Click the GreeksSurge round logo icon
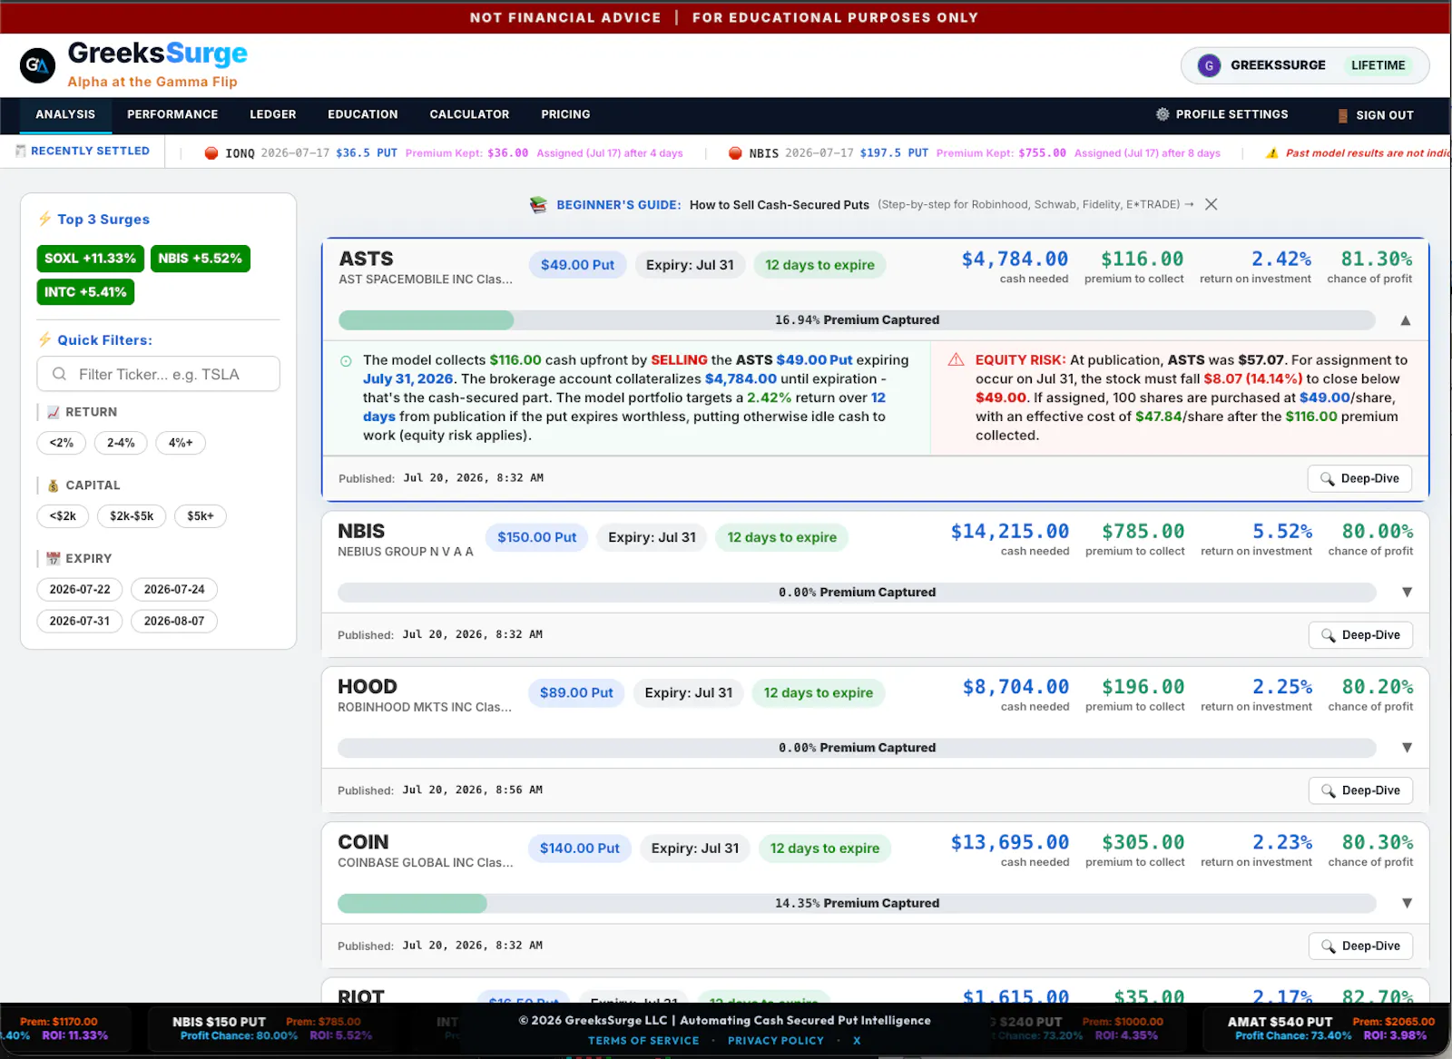Viewport: 1452px width, 1059px height. point(37,65)
